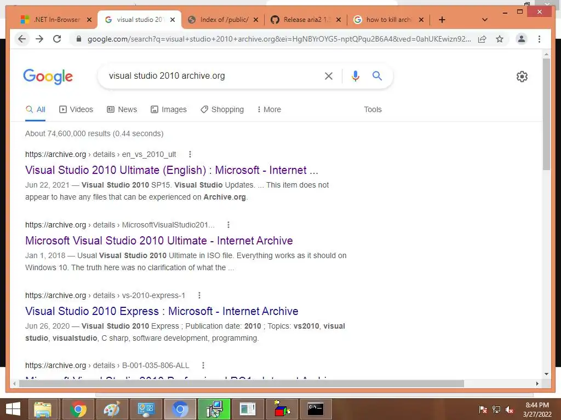This screenshot has height=420, width=561.
Task: Open Visual Studio 2010 Express result
Action: (x=162, y=311)
